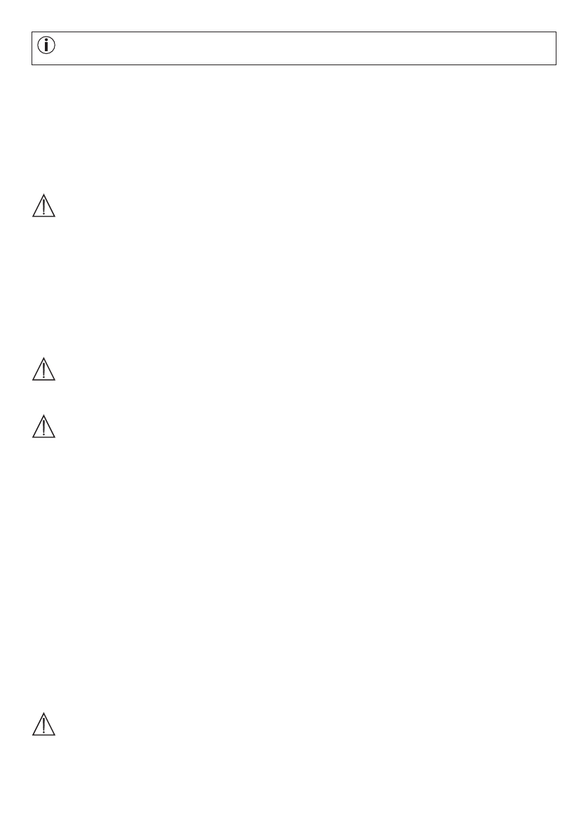
Task: Tap the caution sign directly below the info box
Action: point(43,205)
